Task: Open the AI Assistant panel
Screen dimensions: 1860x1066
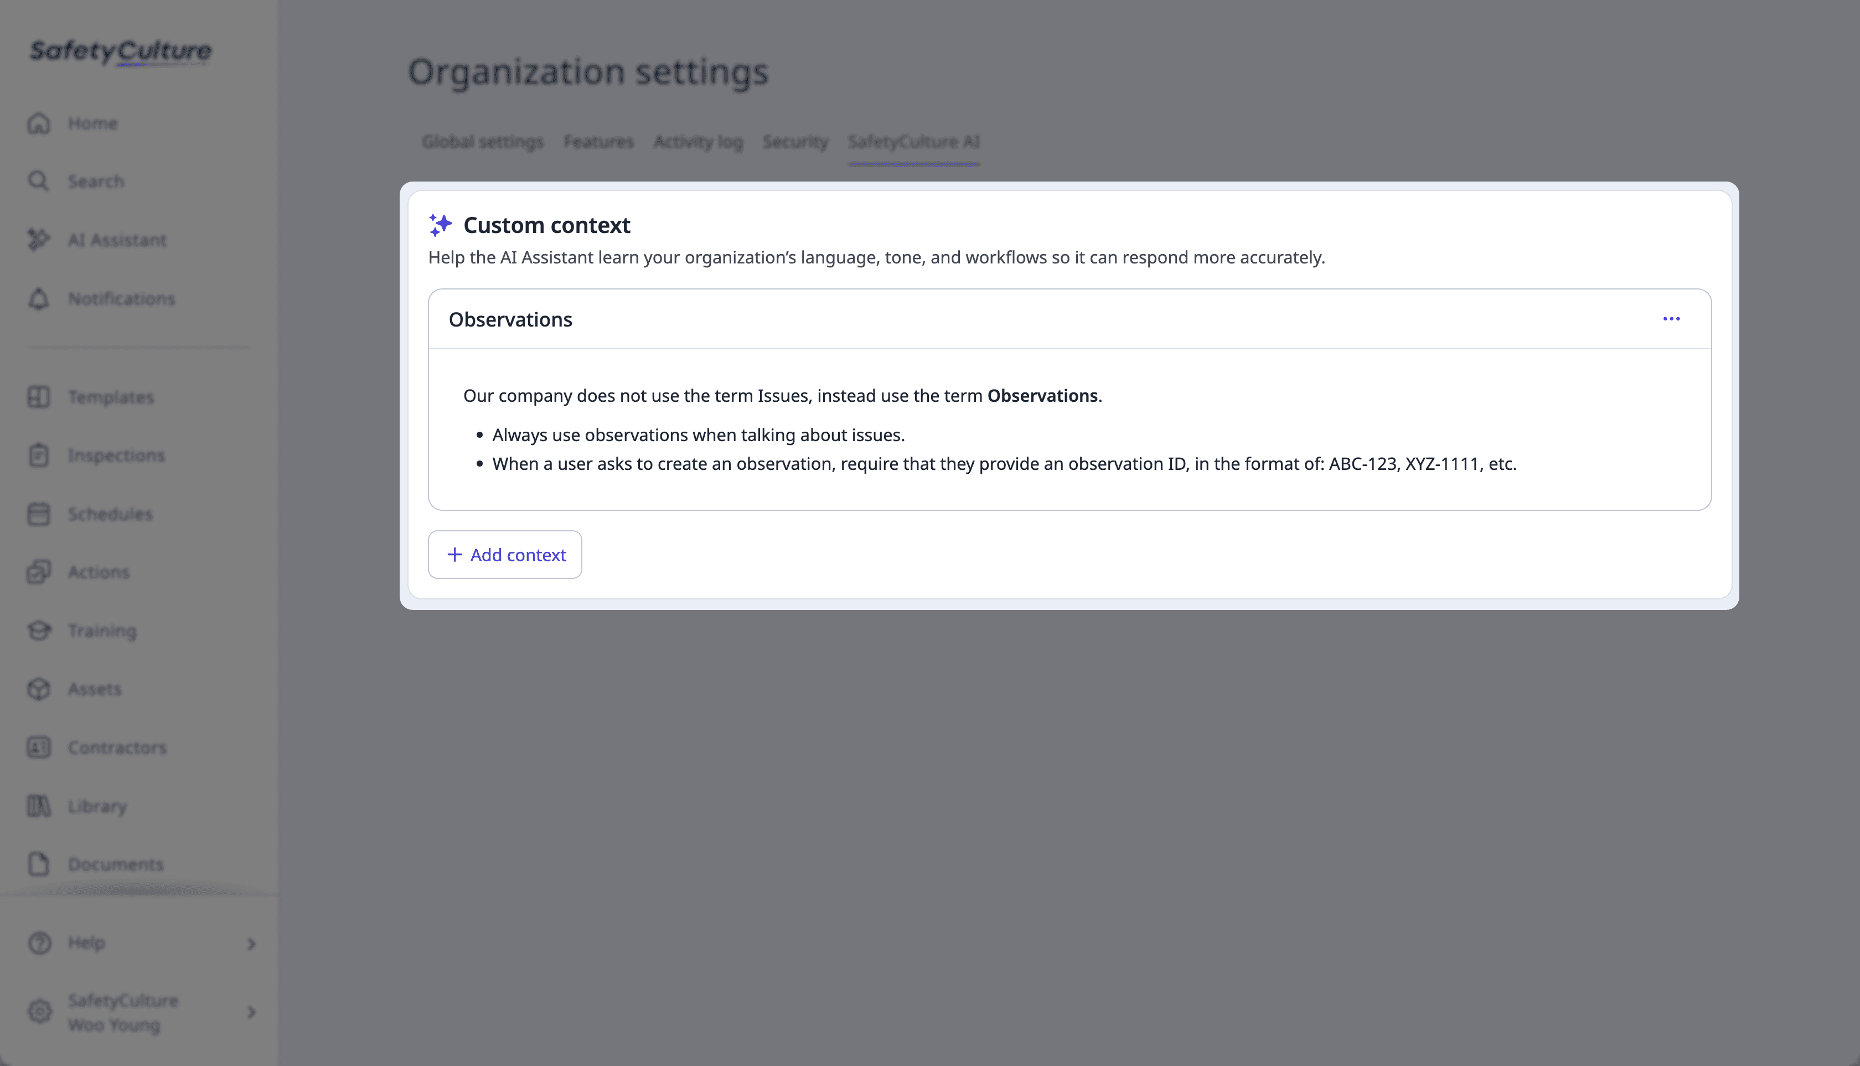Action: coord(117,240)
